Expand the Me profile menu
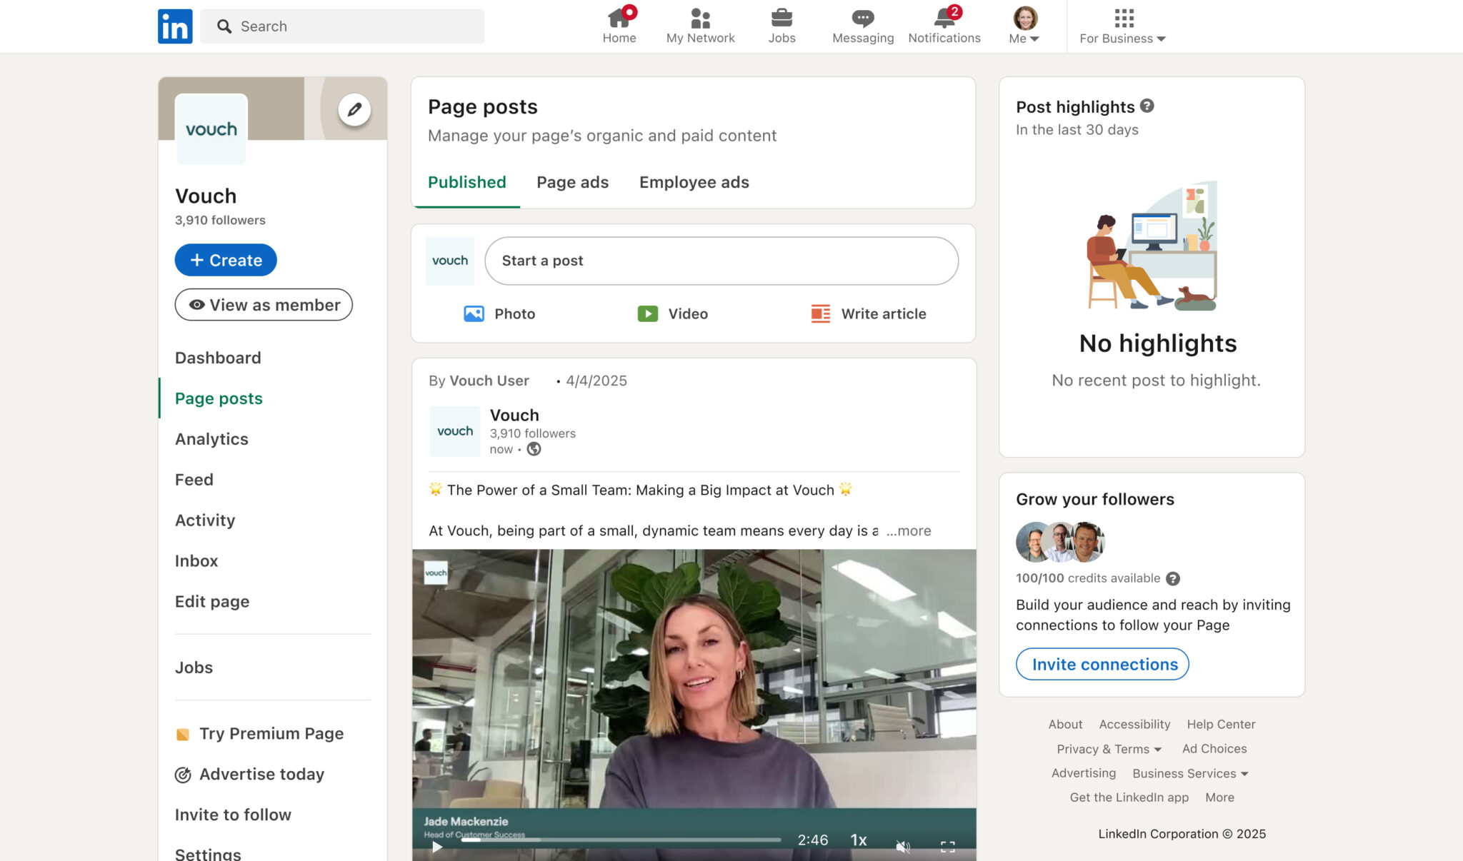The width and height of the screenshot is (1463, 861). tap(1024, 26)
